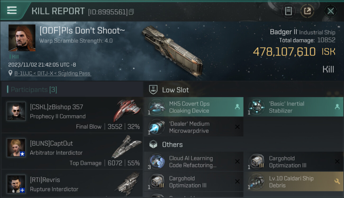Copy the kill report ID icon

pos(131,12)
